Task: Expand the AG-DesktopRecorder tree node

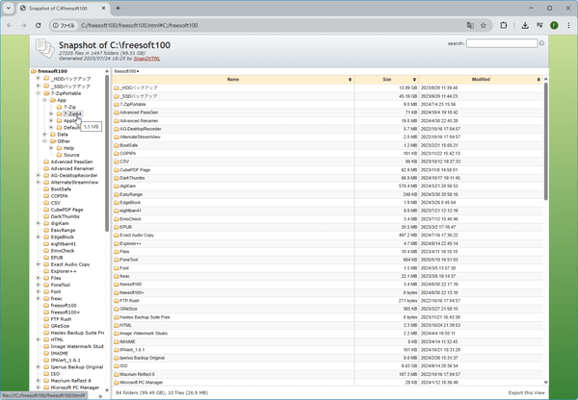Action: [x=38, y=175]
